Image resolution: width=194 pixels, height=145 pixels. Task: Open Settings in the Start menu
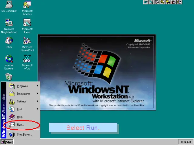[x=23, y=101]
